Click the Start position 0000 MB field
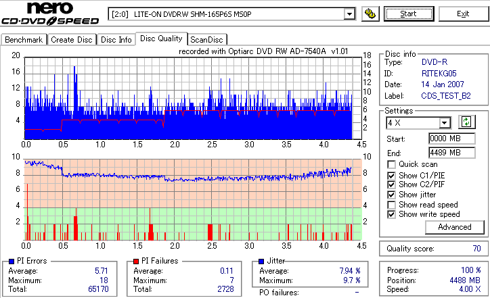490x298 pixels. pyautogui.click(x=452, y=139)
